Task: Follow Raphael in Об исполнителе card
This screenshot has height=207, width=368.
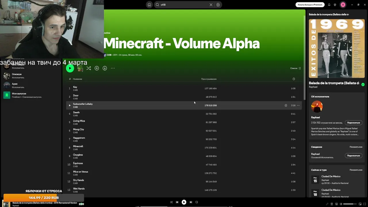Action: (353, 123)
